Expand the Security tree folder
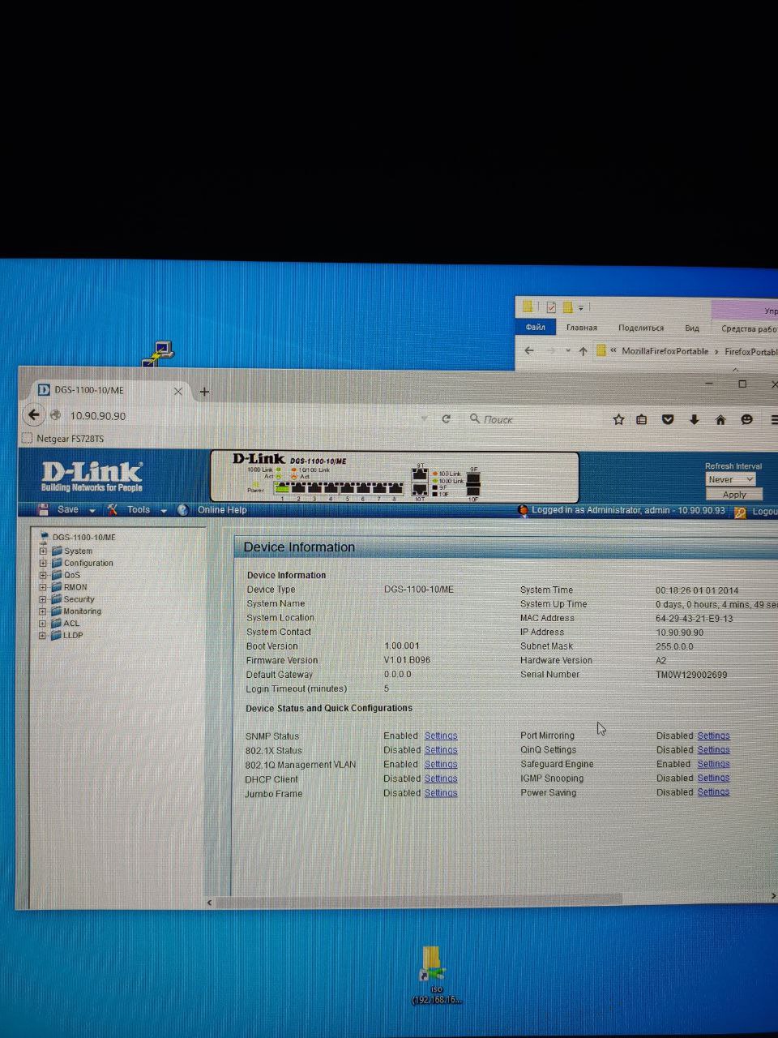Viewport: 778px width, 1038px height. [43, 599]
